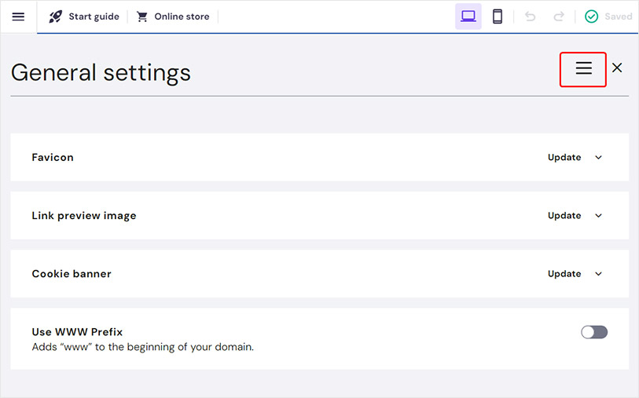Screen dimensions: 639x398
Task: Go to Online store
Action: coord(182,16)
